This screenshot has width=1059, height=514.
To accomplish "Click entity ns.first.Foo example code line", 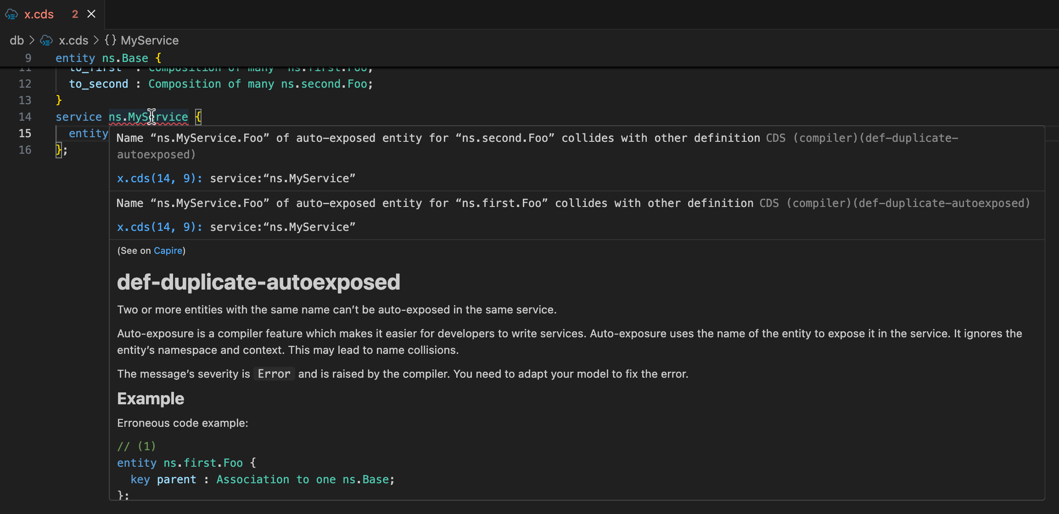I will [186, 463].
